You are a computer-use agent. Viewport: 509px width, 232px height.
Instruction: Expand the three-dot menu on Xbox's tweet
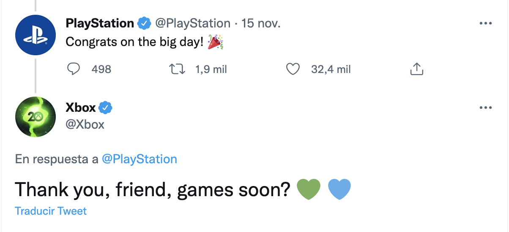point(486,108)
